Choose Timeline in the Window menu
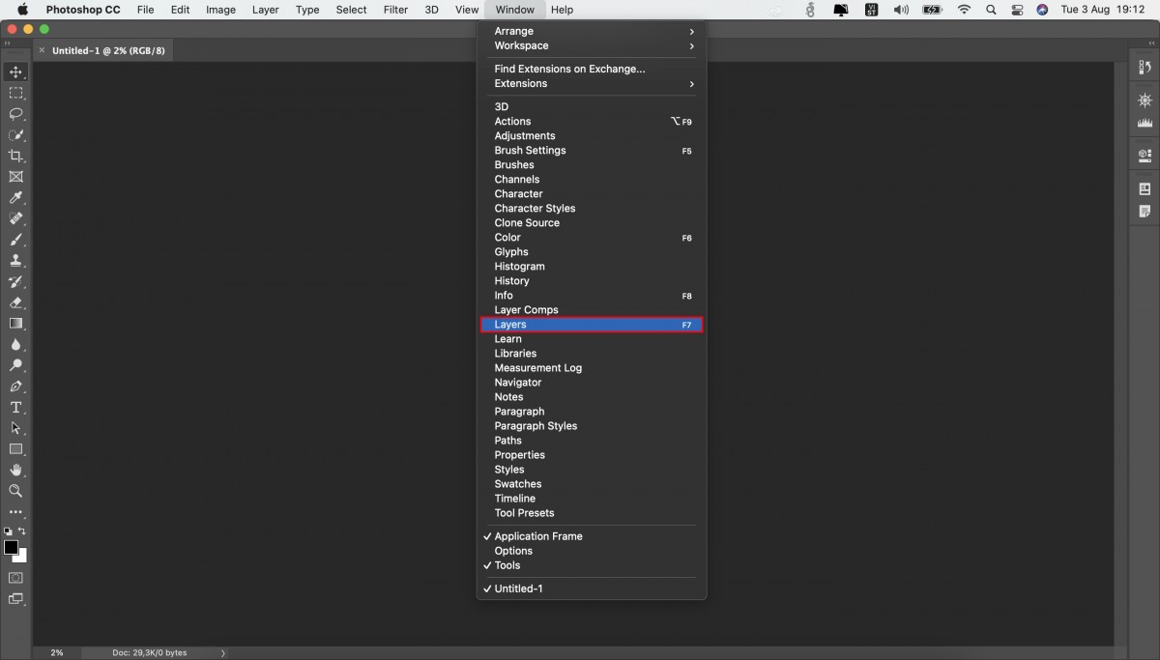The width and height of the screenshot is (1160, 660). tap(592, 499)
